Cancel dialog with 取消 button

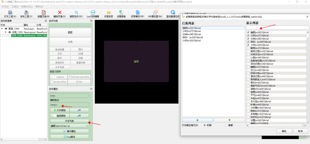301,131
